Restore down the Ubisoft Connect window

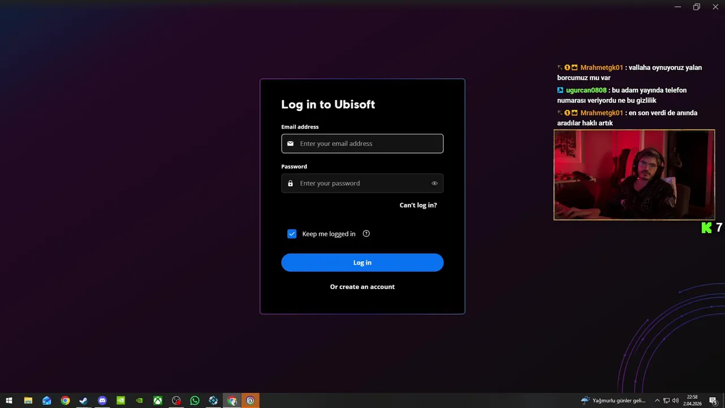(697, 7)
